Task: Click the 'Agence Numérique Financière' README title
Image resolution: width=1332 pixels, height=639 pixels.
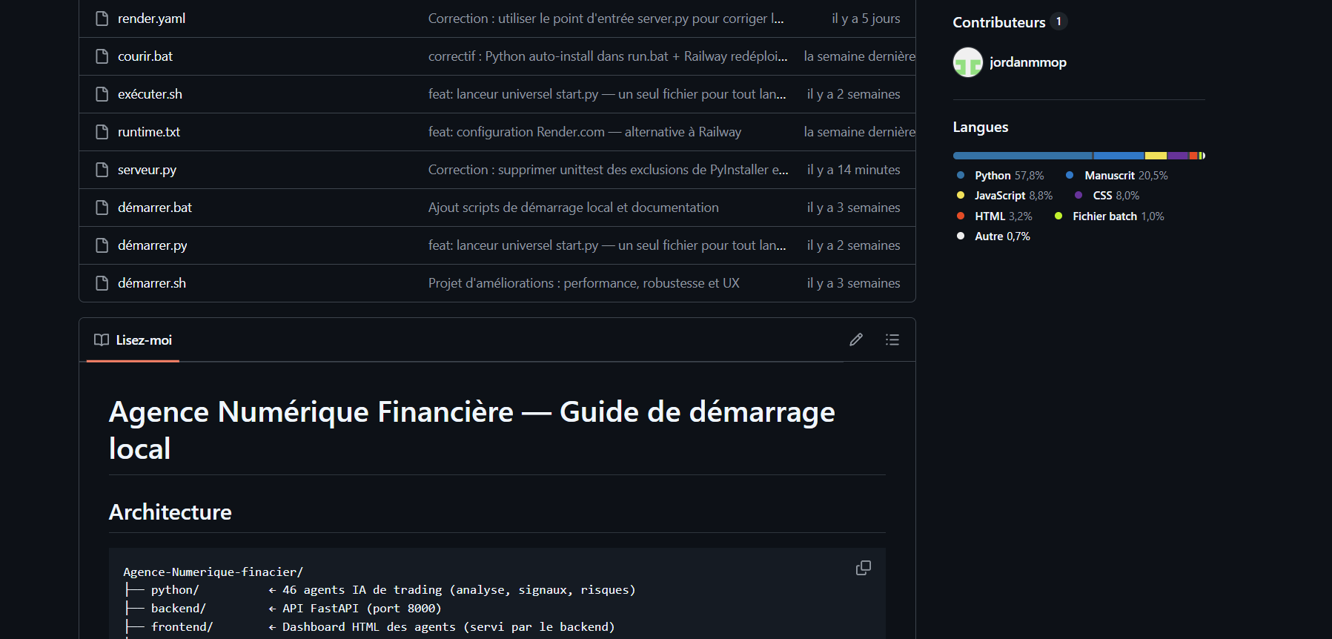Action: pyautogui.click(x=472, y=430)
